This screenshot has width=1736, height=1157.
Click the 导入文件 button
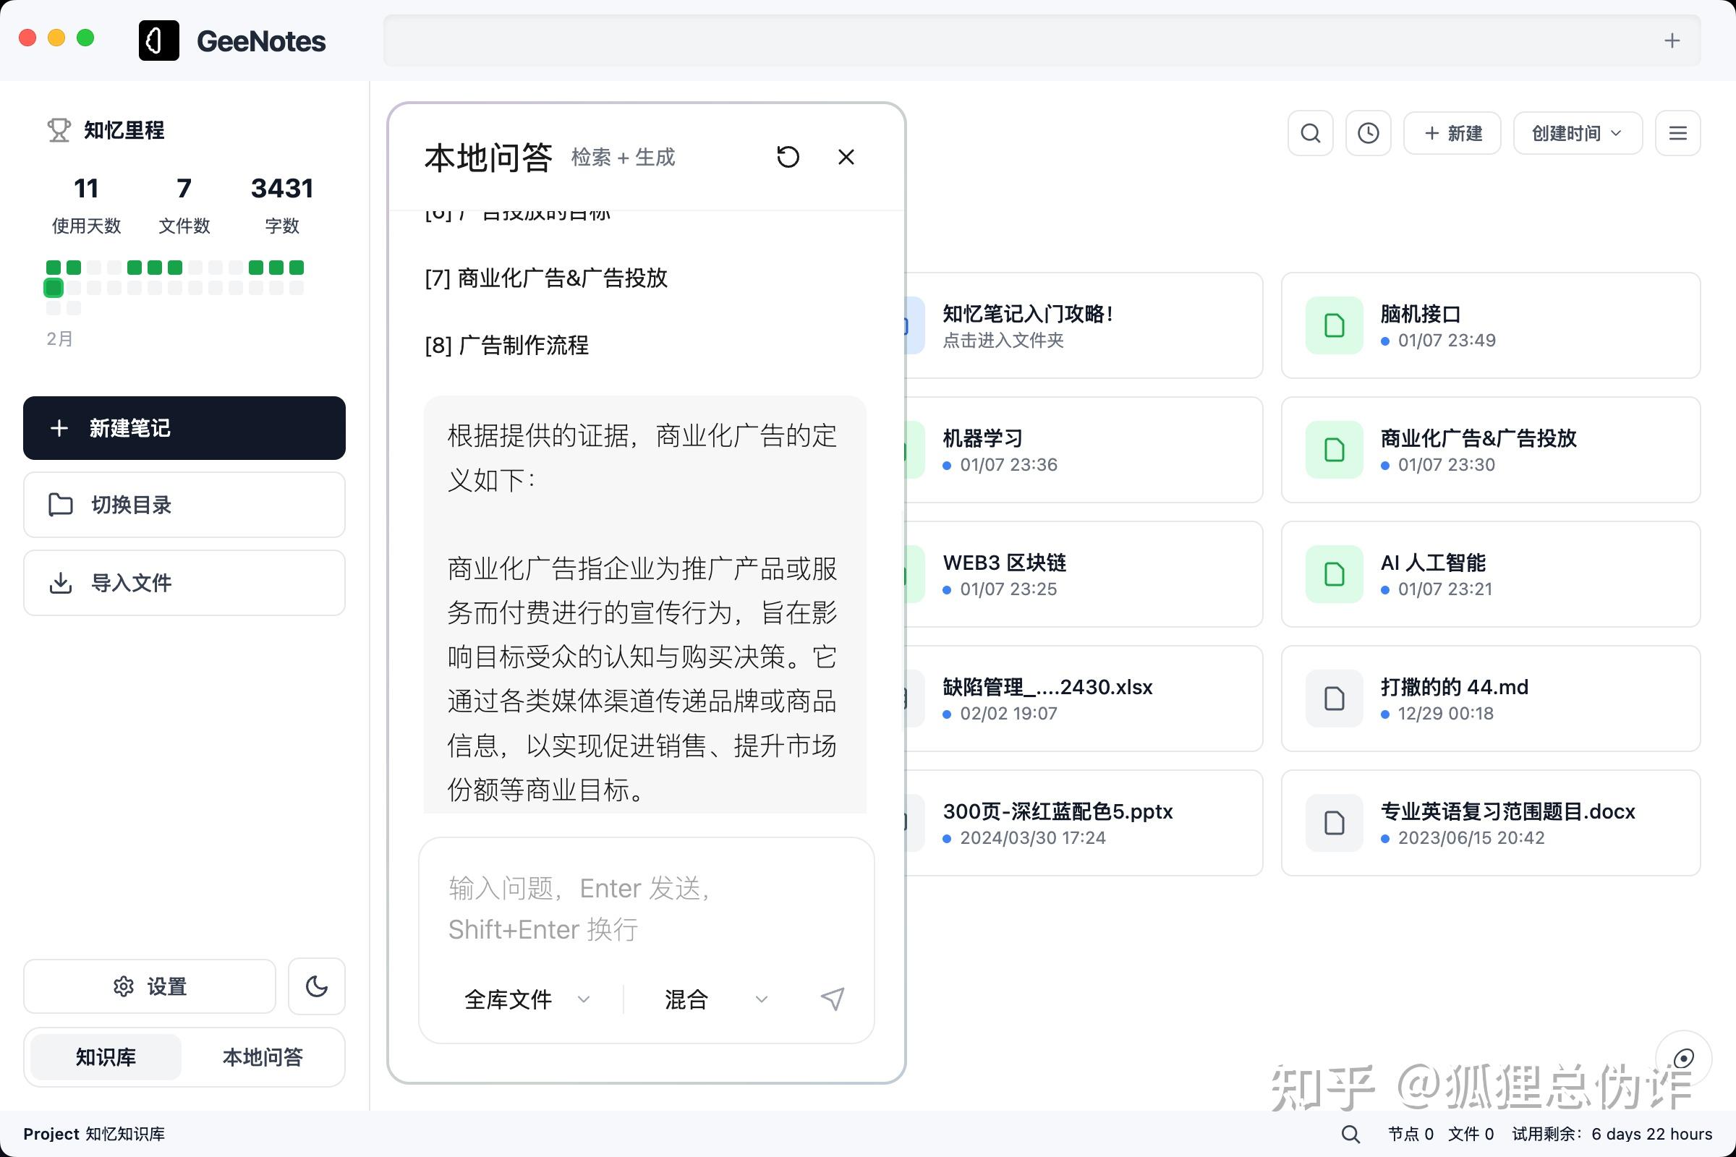point(184,583)
